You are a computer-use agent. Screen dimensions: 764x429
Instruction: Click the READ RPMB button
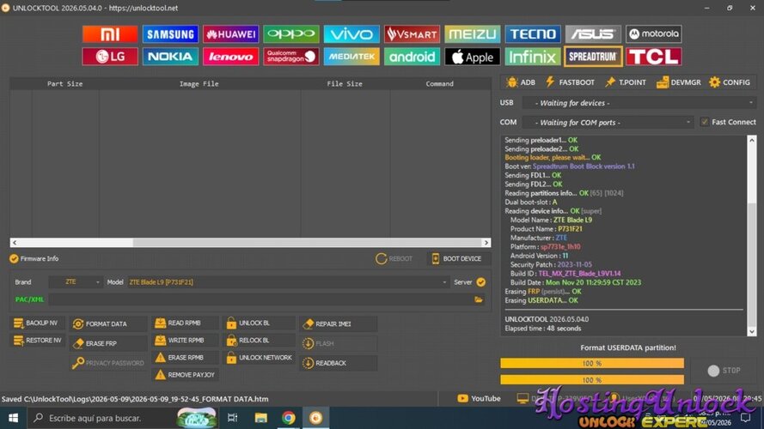pos(185,323)
